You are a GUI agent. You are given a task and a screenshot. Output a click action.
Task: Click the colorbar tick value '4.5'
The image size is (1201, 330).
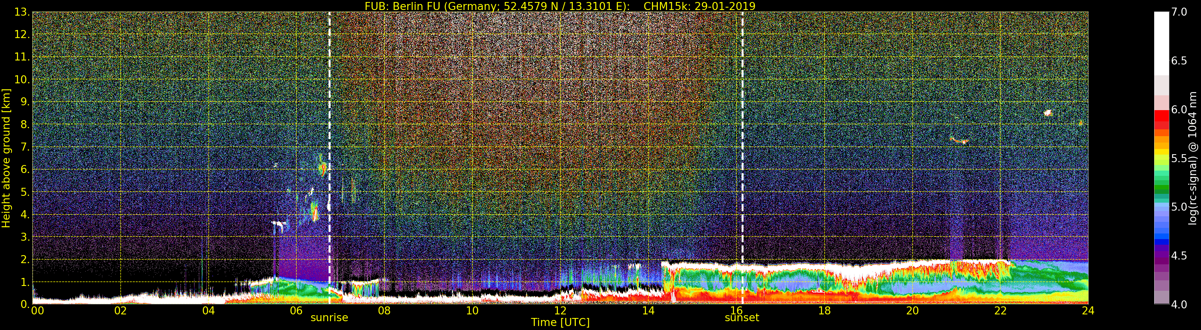pos(1179,256)
